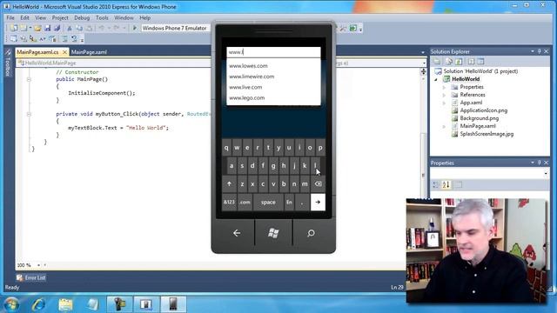Collapse the MainPage constructor code block
This screenshot has height=313, width=557.
point(29,79)
